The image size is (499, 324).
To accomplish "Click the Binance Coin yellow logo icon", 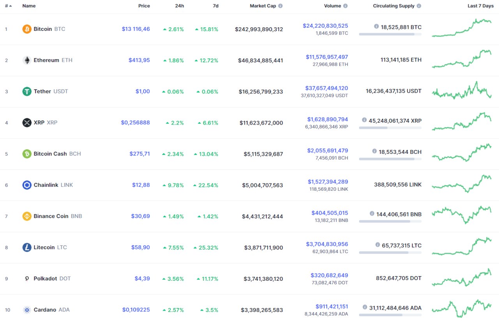I will coord(27,216).
